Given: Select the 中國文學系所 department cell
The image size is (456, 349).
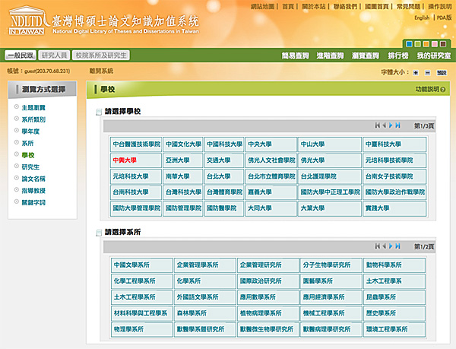Looking at the screenshot, I should pyautogui.click(x=131, y=265).
